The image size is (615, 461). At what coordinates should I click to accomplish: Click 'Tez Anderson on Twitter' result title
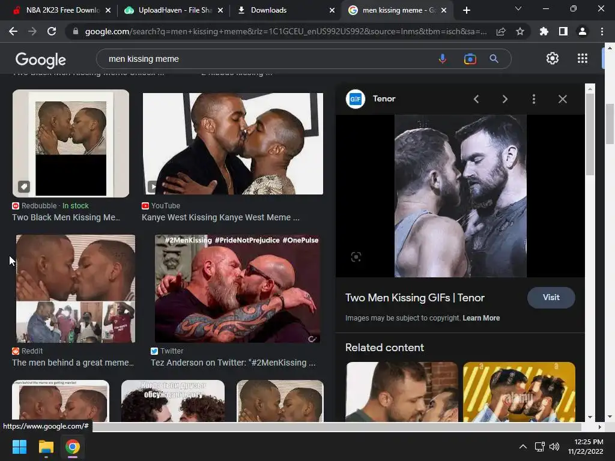click(x=233, y=363)
